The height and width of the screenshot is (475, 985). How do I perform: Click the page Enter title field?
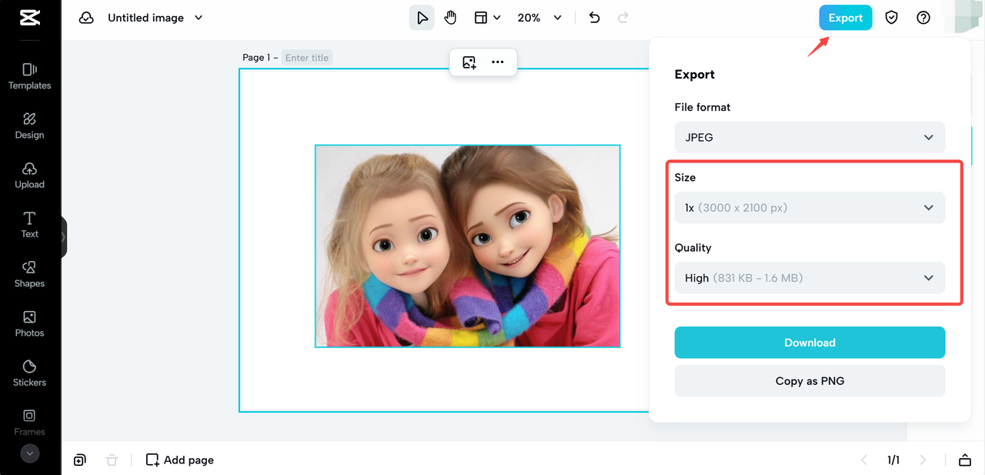(307, 58)
